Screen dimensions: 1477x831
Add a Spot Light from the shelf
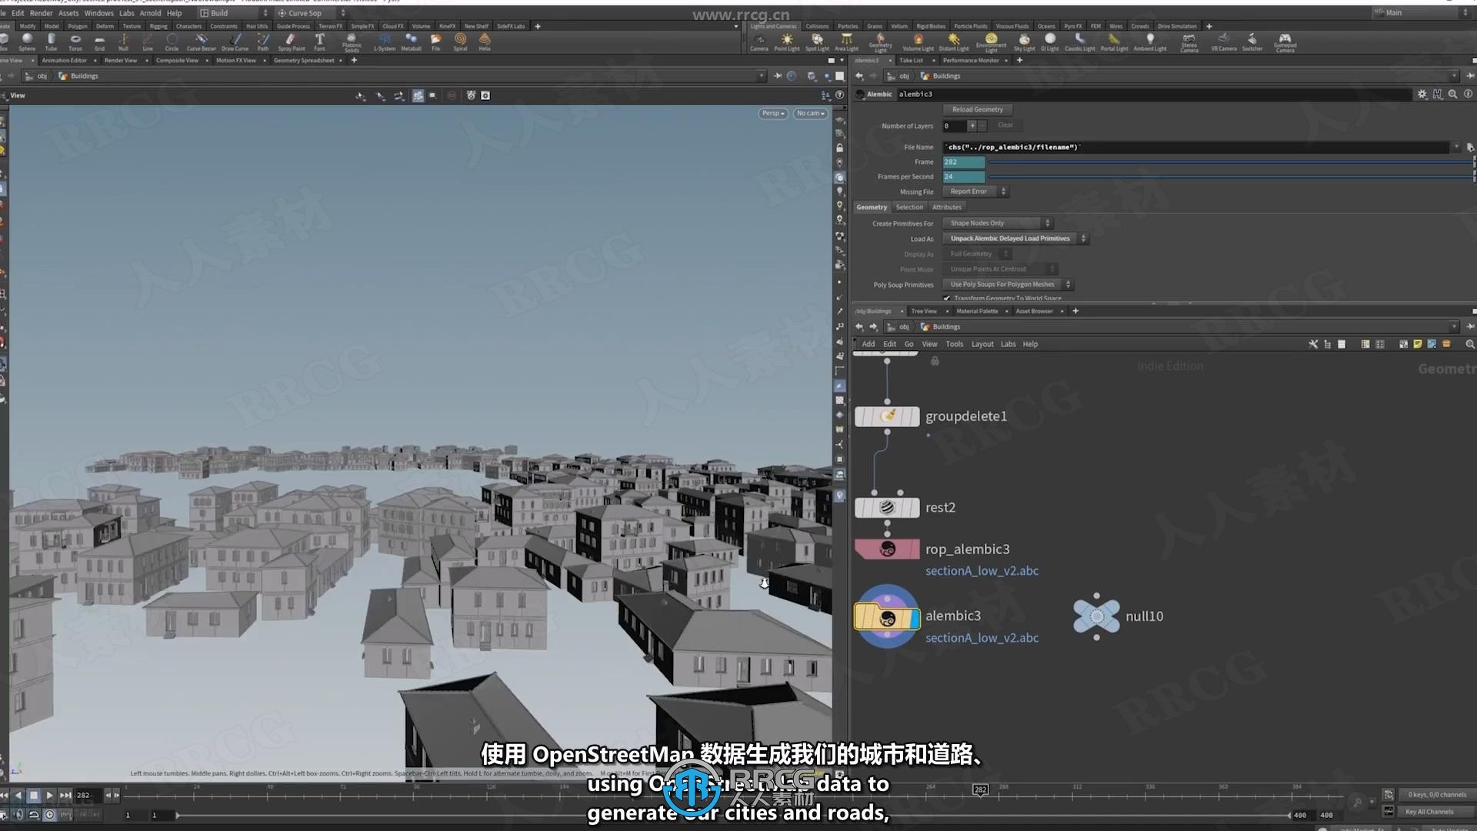pyautogui.click(x=817, y=42)
